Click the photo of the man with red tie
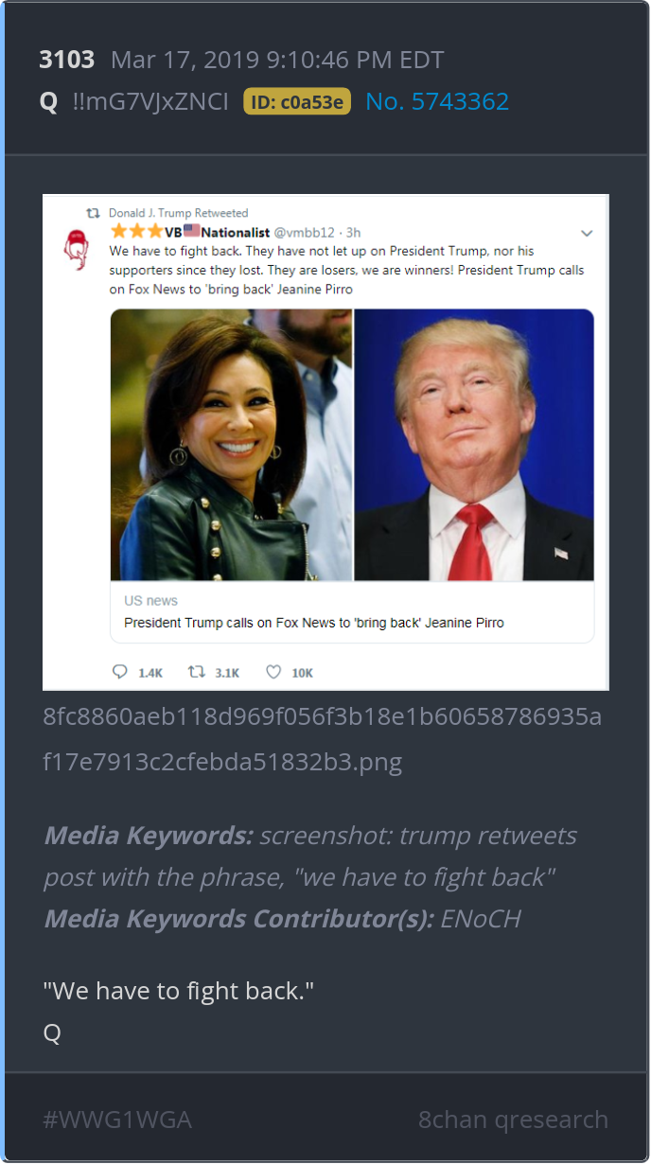The height and width of the screenshot is (1164, 651). 474,445
